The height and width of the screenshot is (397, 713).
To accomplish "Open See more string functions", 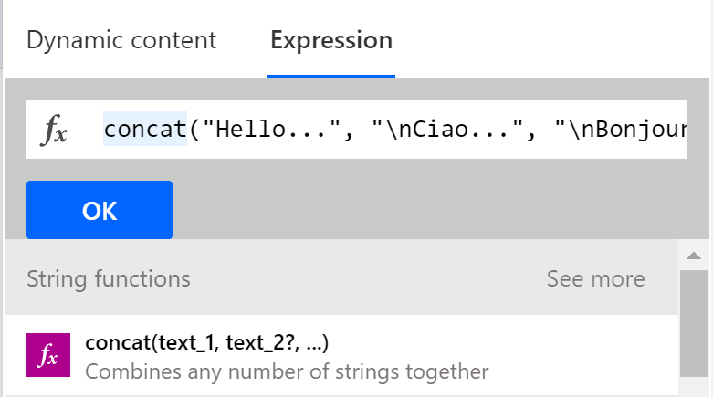I will (x=595, y=278).
